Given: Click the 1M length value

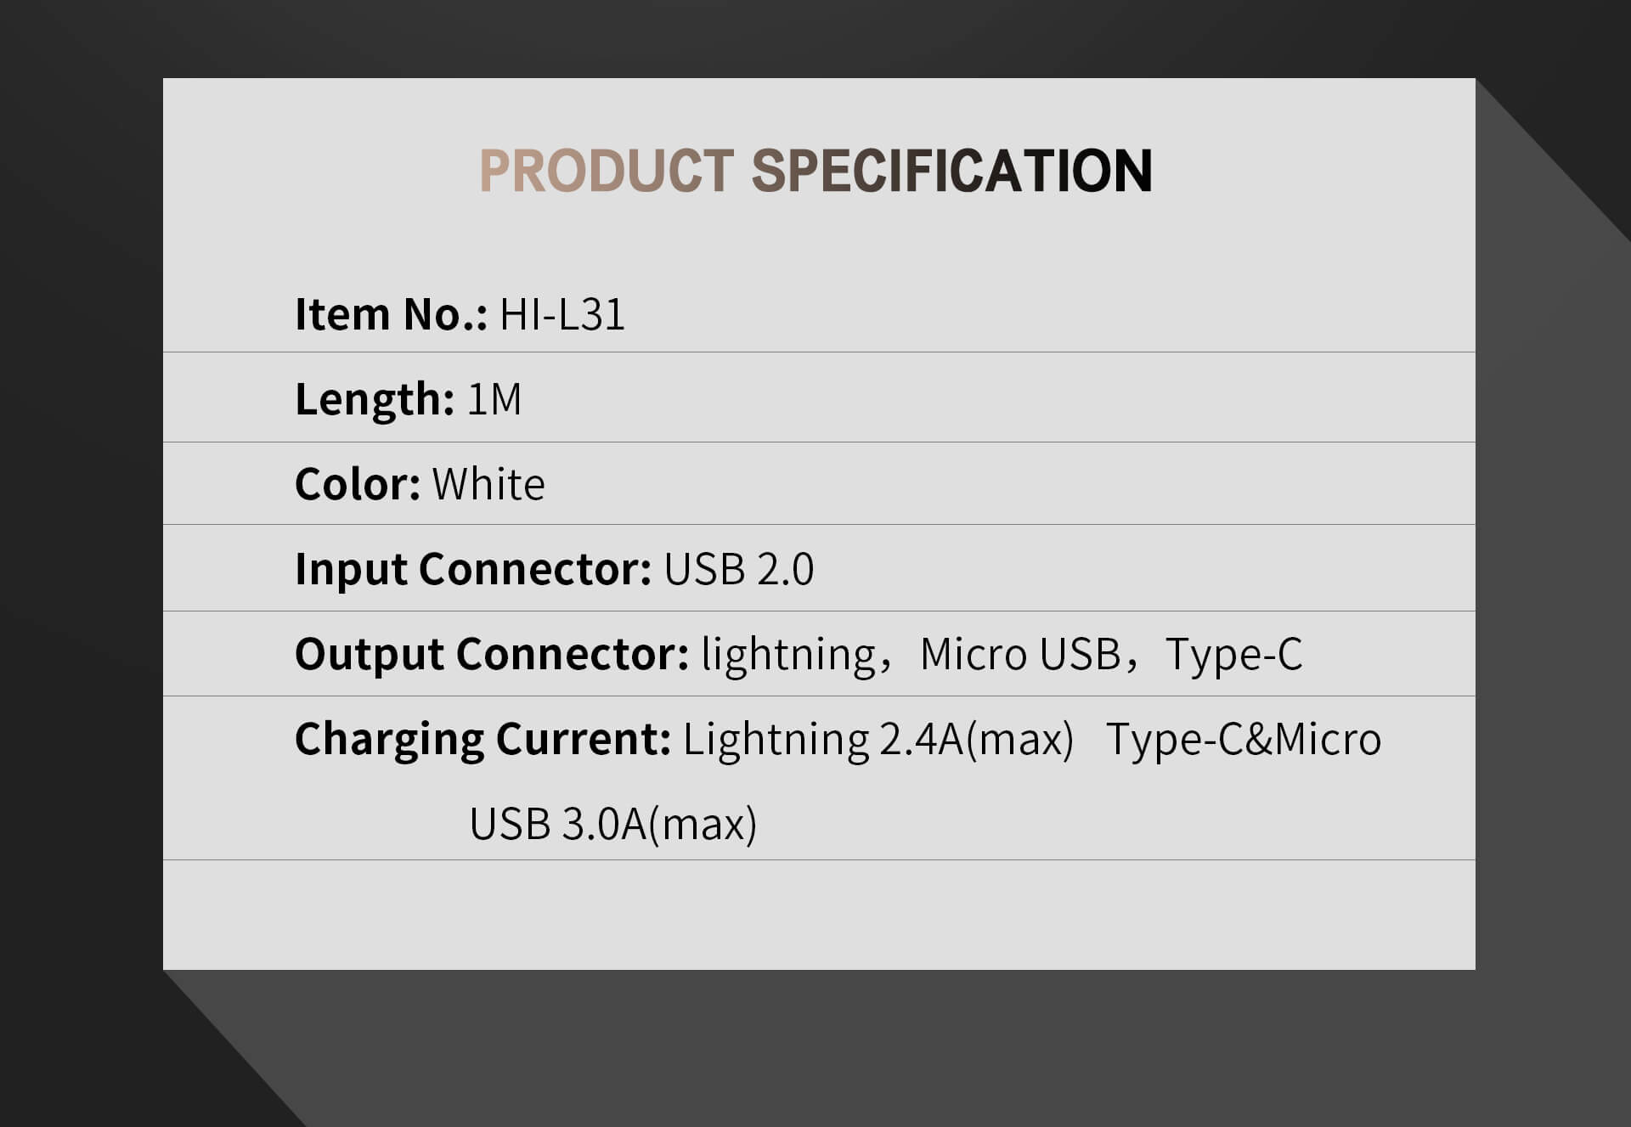Looking at the screenshot, I should click(x=494, y=399).
